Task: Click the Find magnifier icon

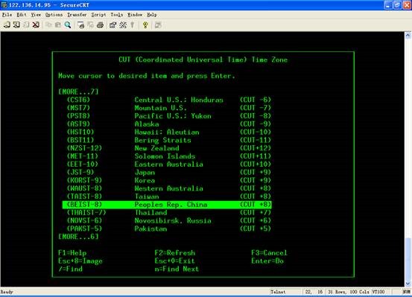Action: tap(68, 25)
